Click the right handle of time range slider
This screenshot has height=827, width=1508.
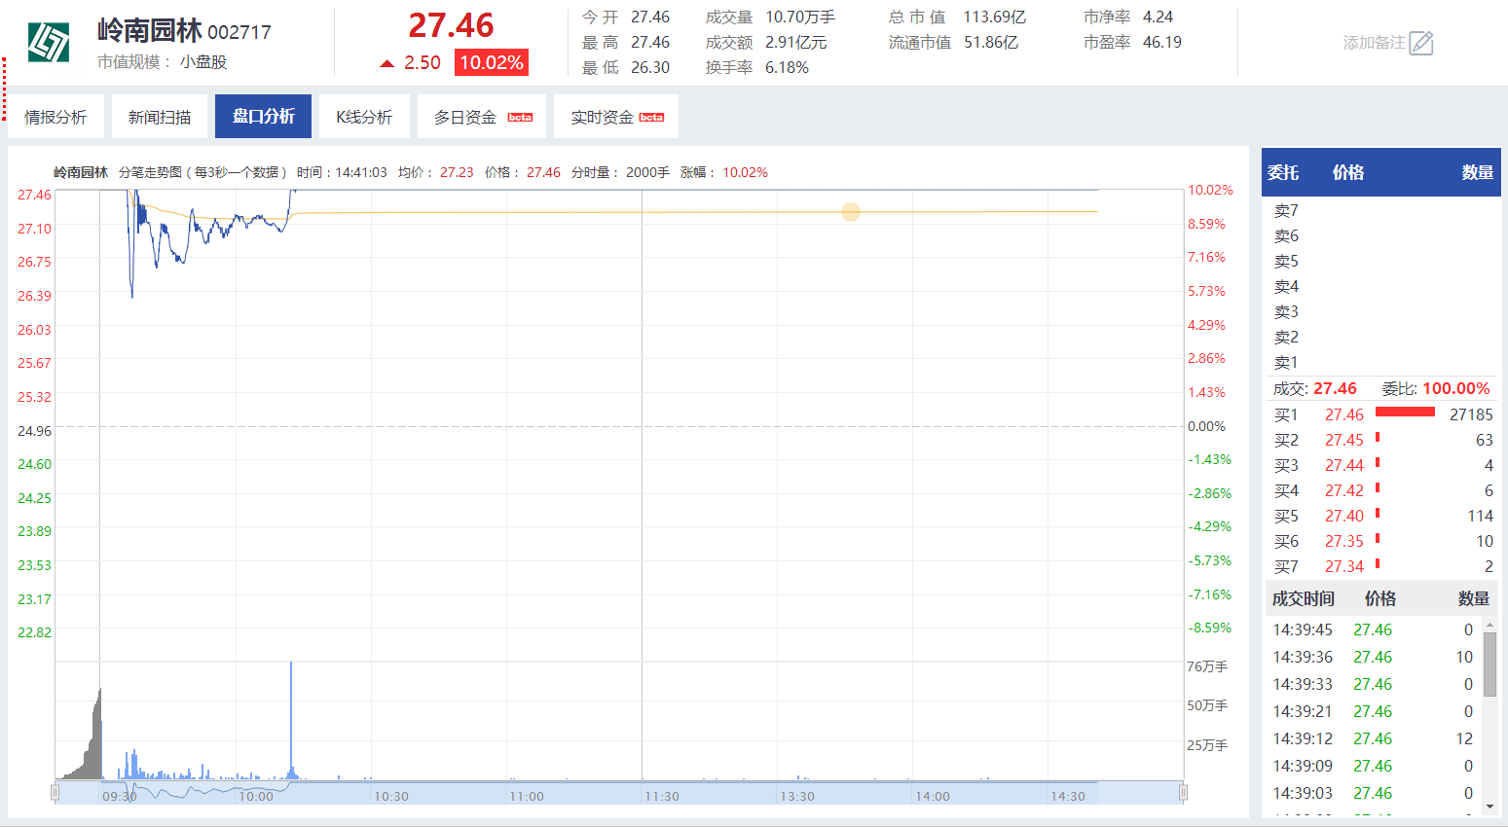(1183, 793)
